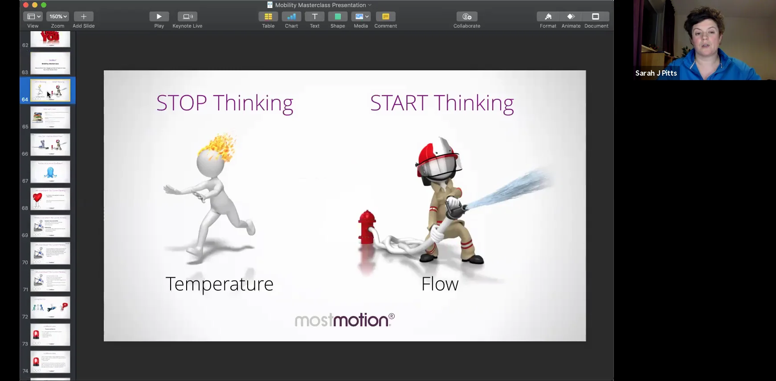
Task: Select the firefighter with hose image
Action: (x=454, y=200)
